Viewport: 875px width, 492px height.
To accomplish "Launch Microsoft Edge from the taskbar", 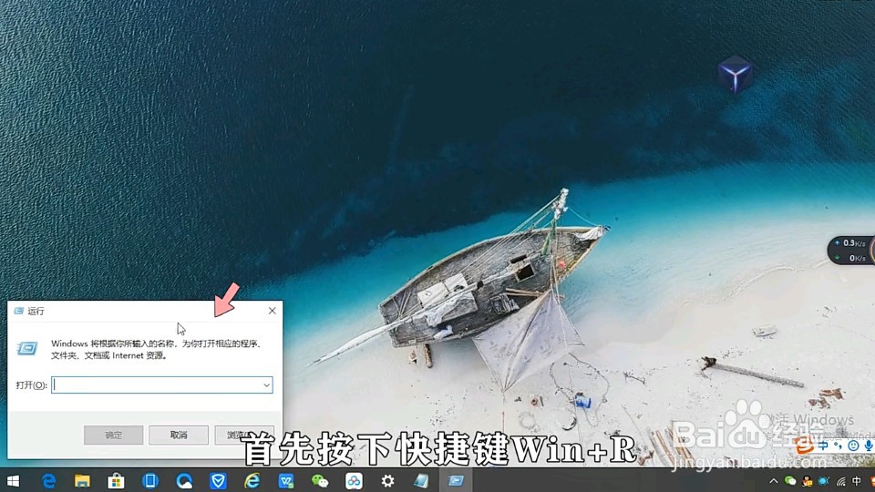I will (x=49, y=481).
